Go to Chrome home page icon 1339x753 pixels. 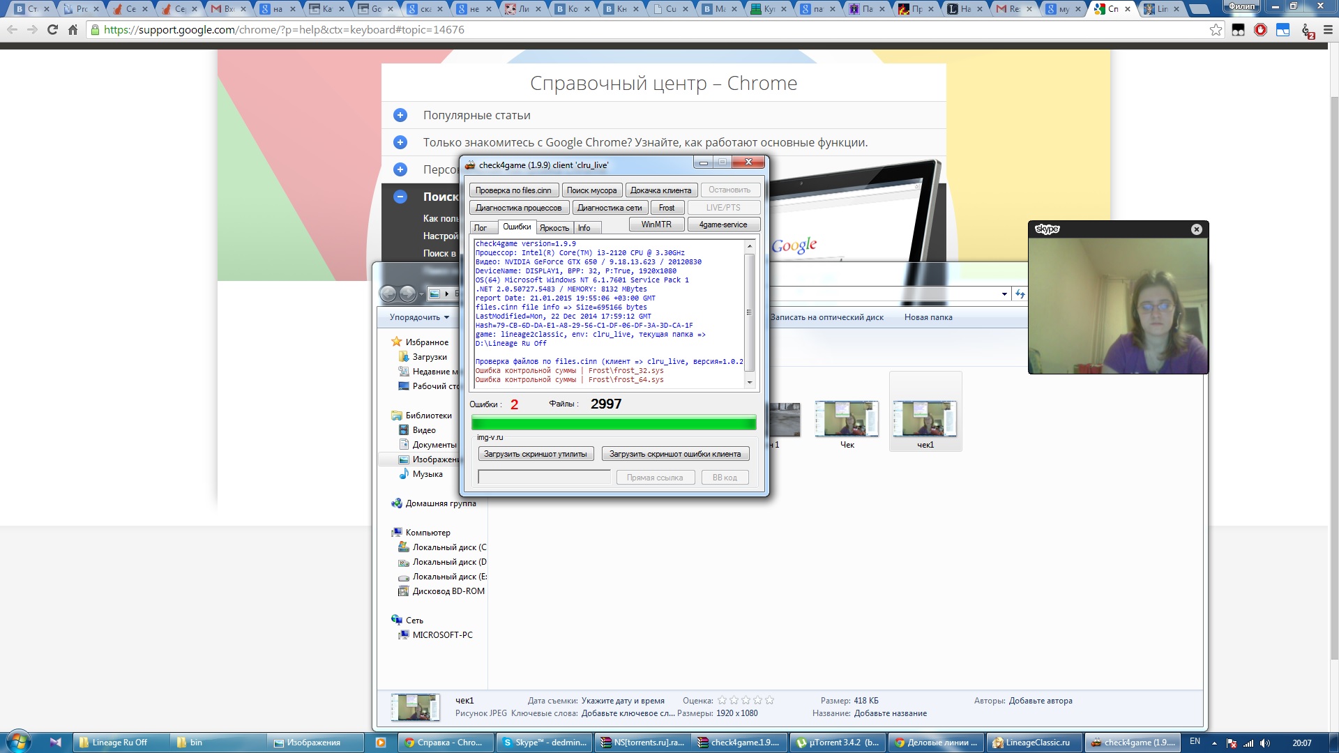pos(73,30)
